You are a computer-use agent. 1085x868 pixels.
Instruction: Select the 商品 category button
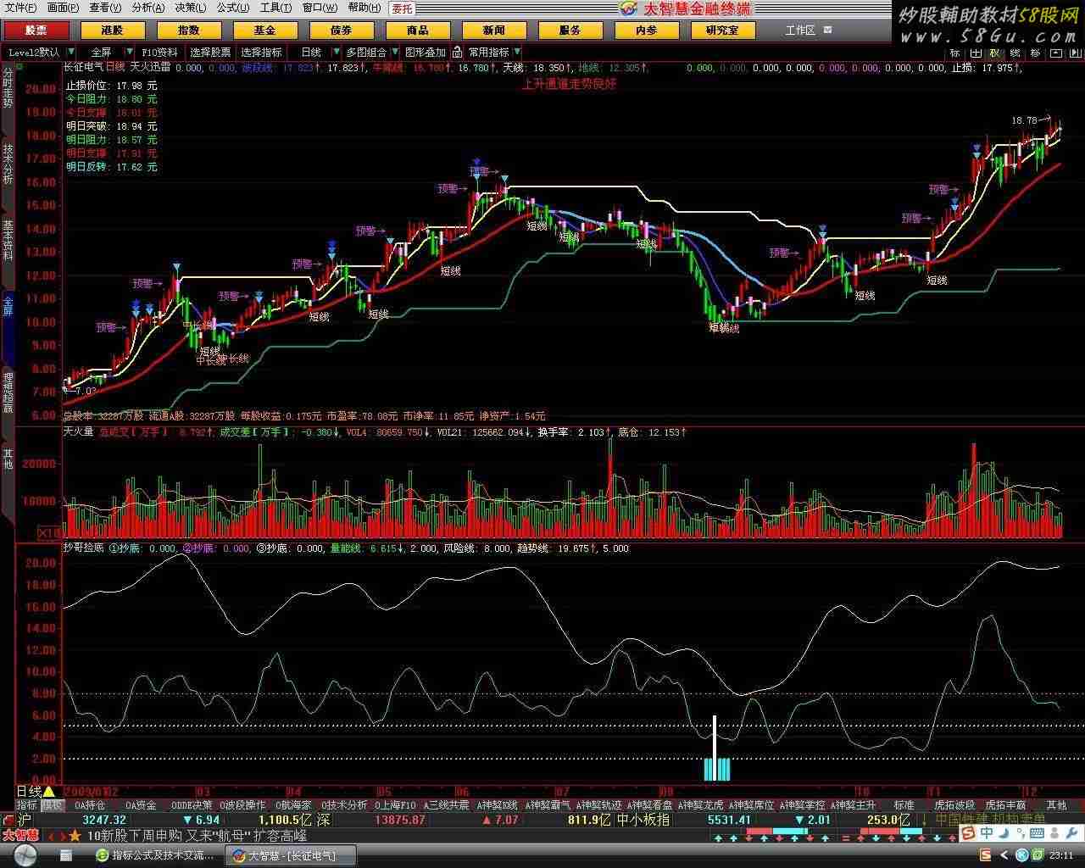pos(417,30)
